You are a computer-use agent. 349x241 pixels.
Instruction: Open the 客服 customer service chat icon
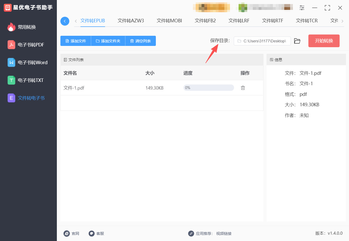pyautogui.click(x=92, y=233)
